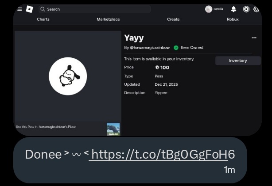Go to the Marketplace tab
272x186 pixels.
pos(108,19)
